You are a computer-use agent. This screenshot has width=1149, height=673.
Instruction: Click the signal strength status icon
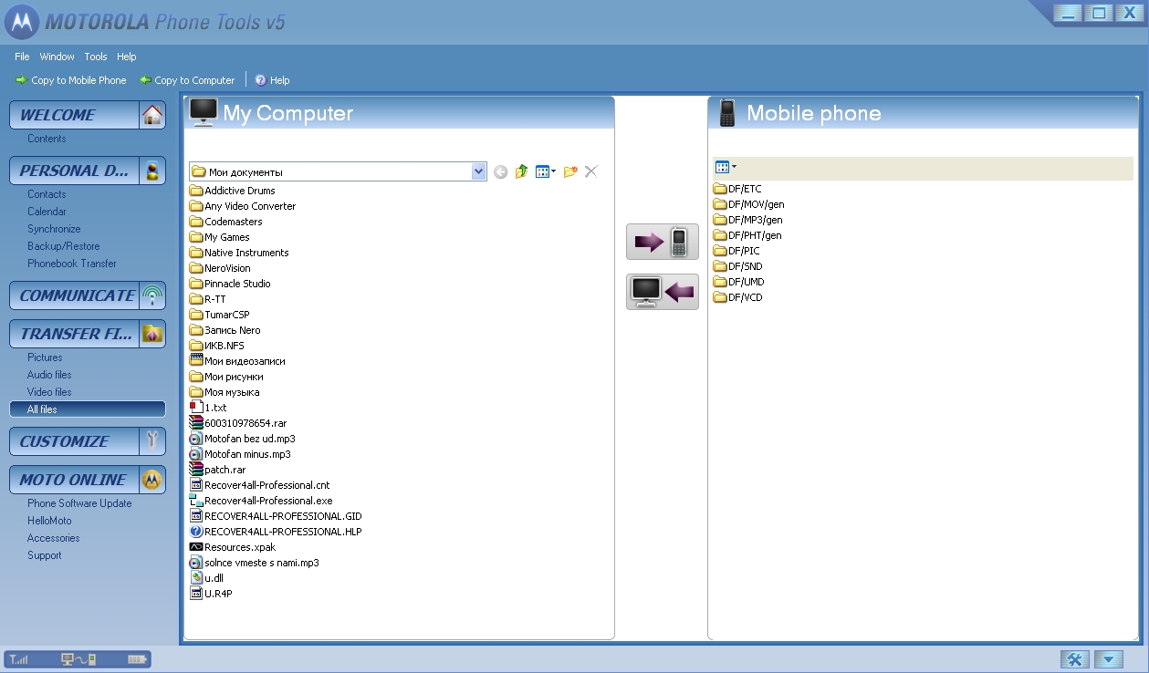point(19,659)
